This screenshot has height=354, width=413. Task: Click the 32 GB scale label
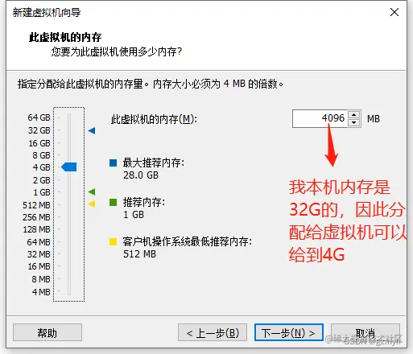click(39, 130)
